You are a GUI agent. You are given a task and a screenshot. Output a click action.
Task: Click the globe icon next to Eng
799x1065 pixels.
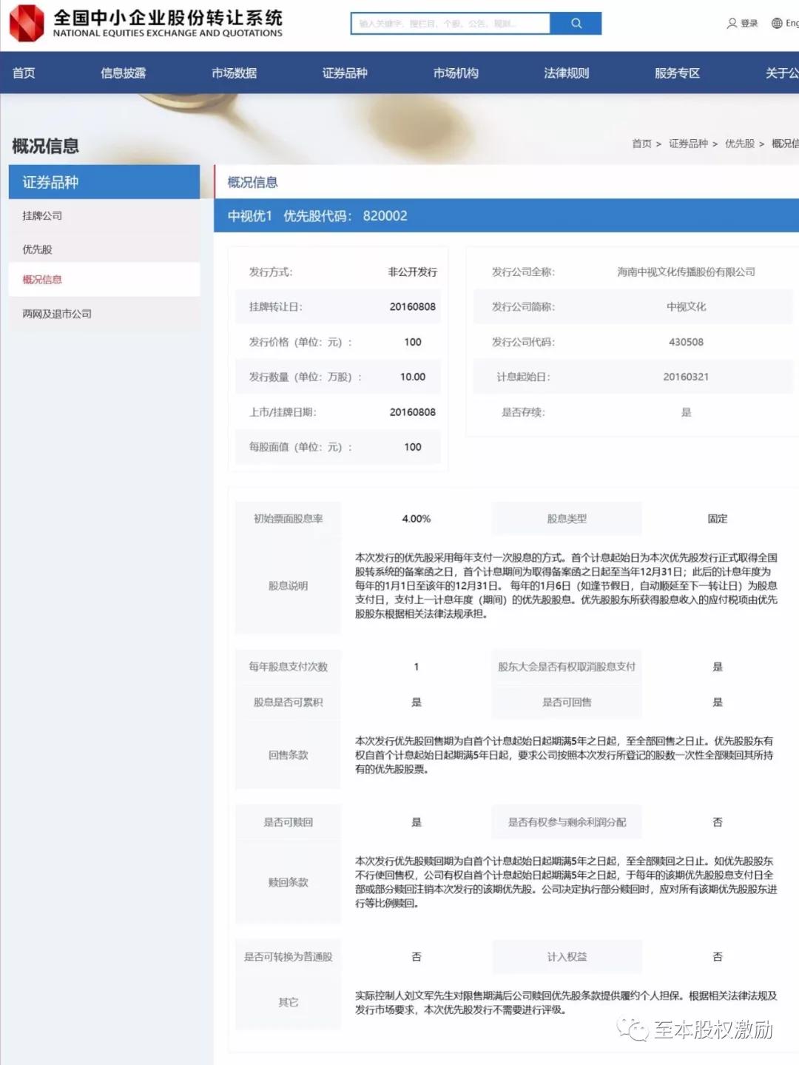point(778,23)
